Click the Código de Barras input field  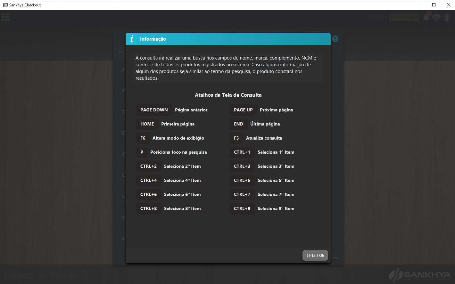tap(192, 275)
